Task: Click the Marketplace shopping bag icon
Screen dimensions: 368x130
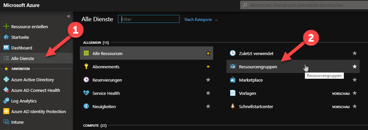Action: 232,80
